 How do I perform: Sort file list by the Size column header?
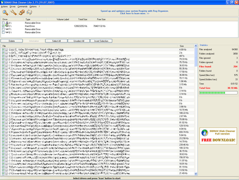[186, 46]
